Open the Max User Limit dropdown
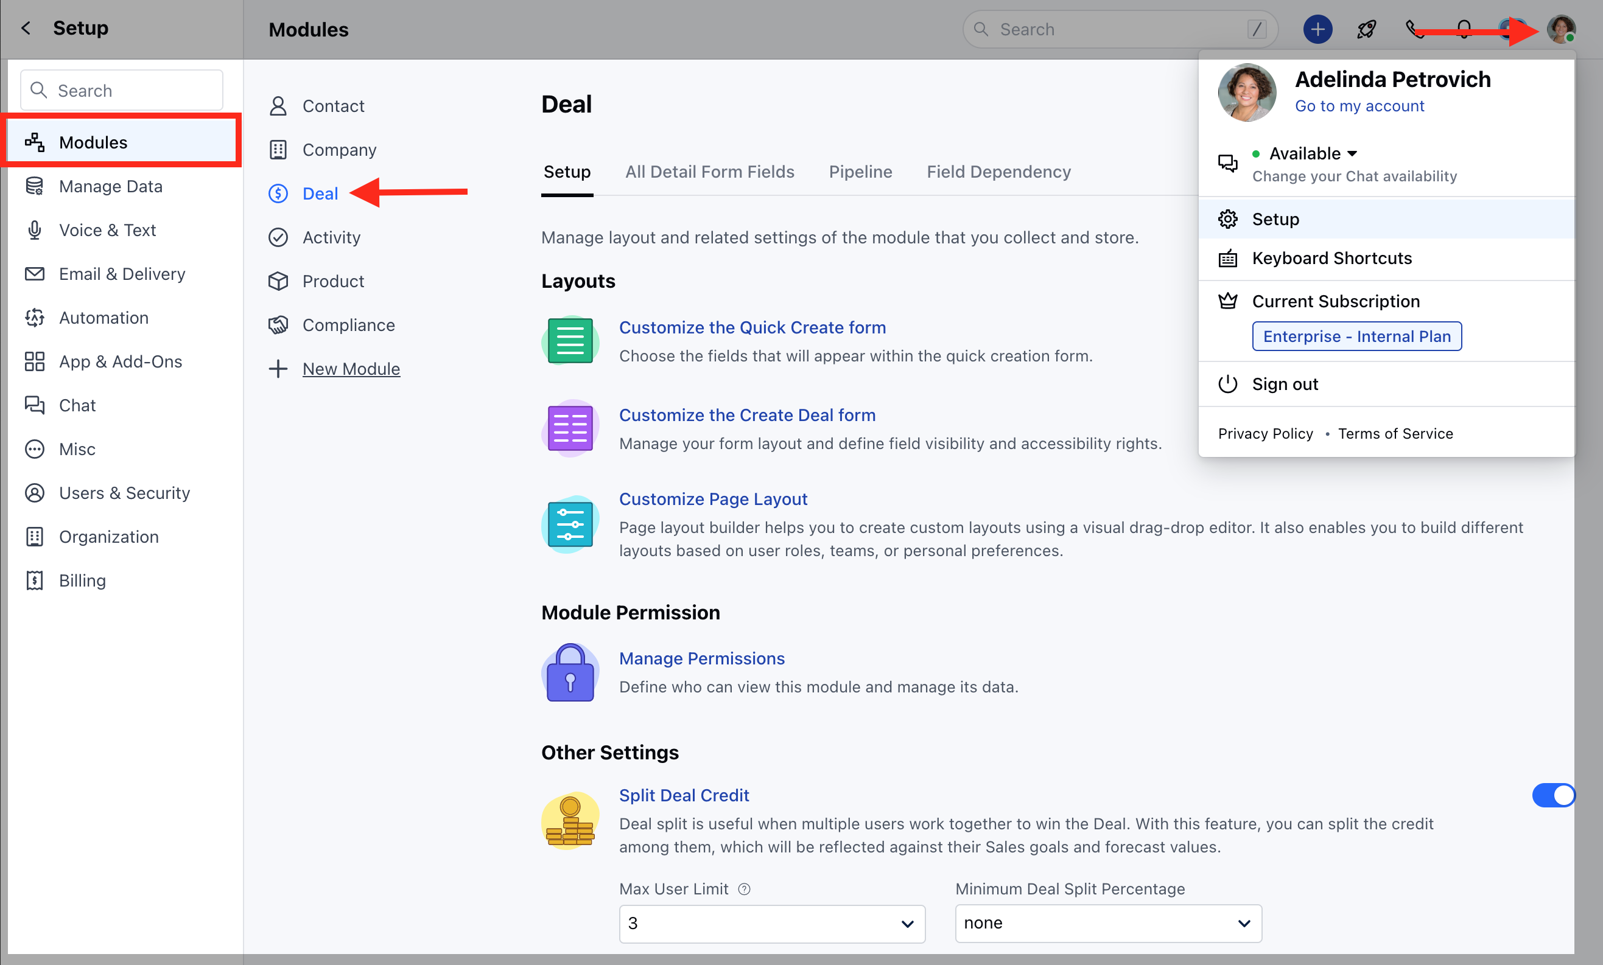This screenshot has width=1603, height=965. pyautogui.click(x=771, y=924)
